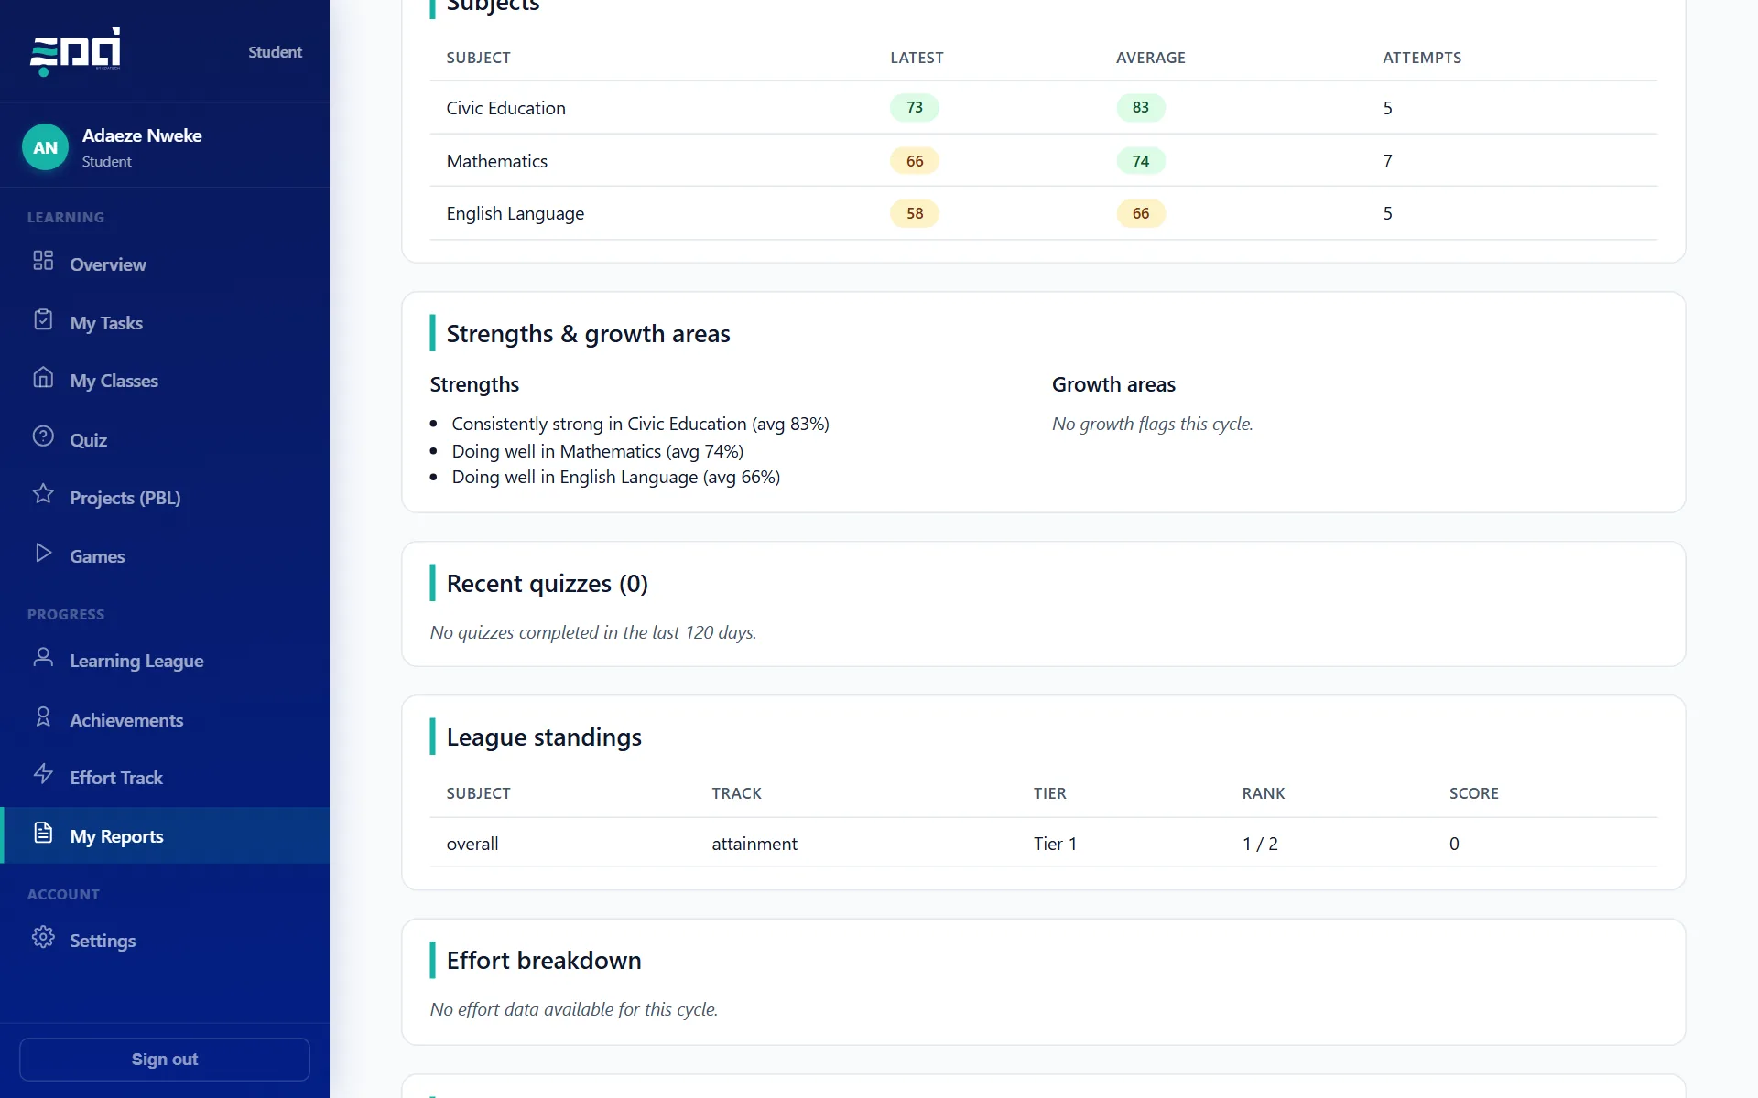Click the TRACK column header
Viewport: 1758px width, 1098px height.
point(736,793)
